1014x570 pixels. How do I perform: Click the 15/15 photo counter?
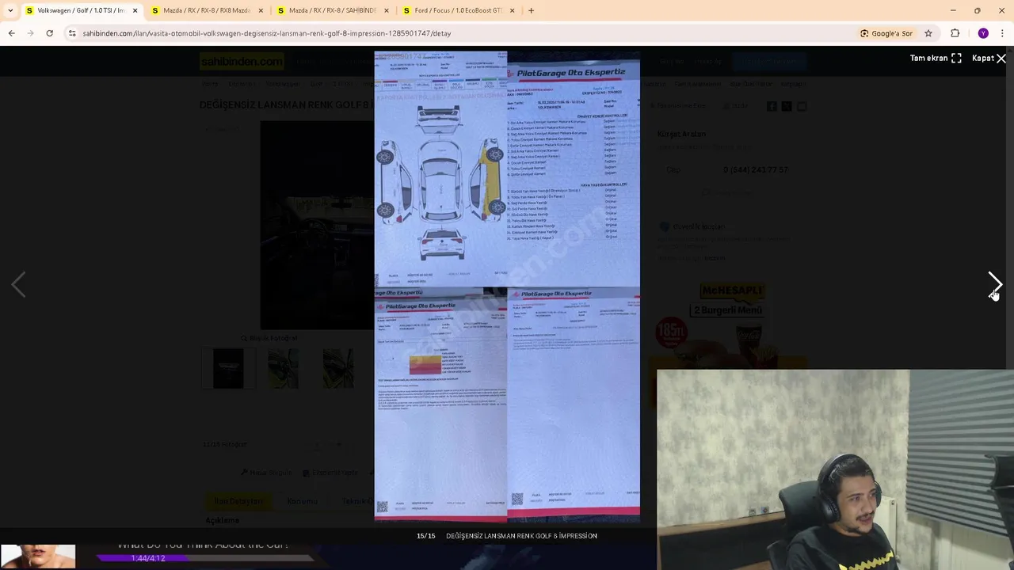coord(426,536)
